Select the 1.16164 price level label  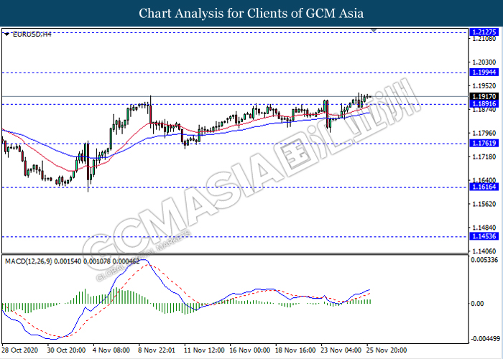[484, 187]
